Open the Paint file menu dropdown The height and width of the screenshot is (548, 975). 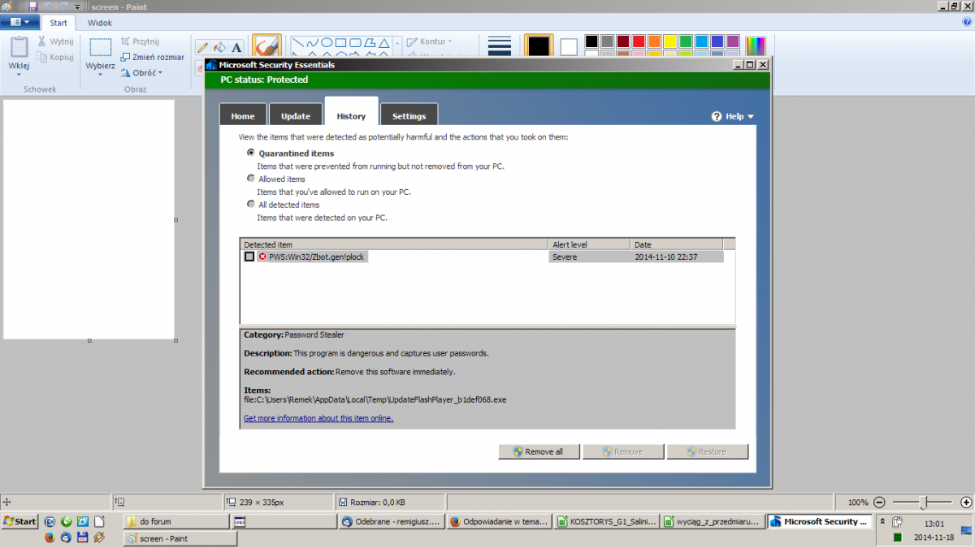point(20,23)
